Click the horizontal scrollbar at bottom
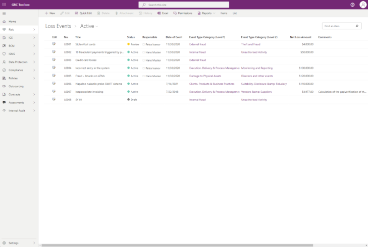Image resolution: width=368 pixels, height=247 pixels. (x=177, y=245)
